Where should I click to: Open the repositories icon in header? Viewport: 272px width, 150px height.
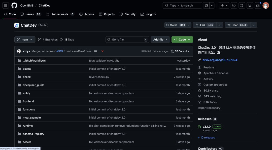[x=250, y=5]
